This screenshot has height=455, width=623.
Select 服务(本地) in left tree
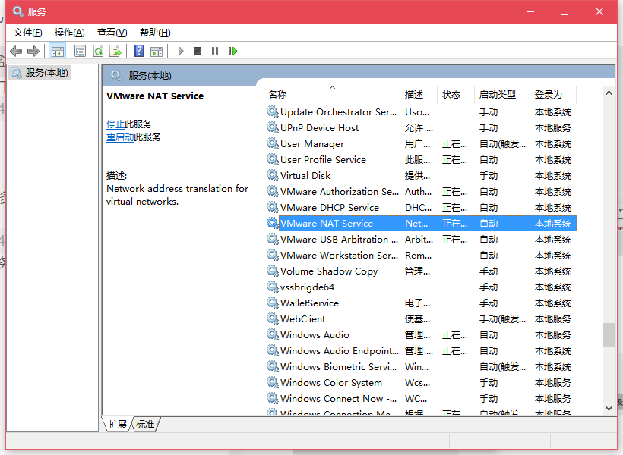[40, 73]
